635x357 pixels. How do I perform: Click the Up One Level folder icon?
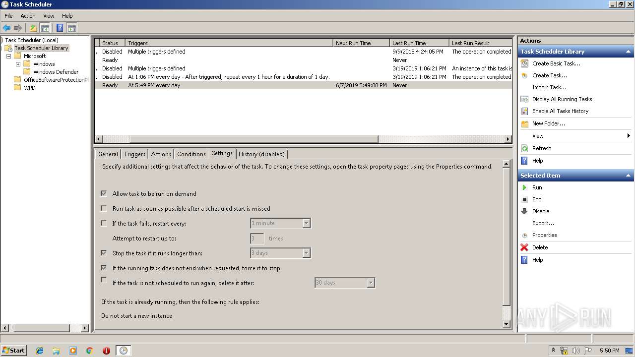click(x=33, y=28)
